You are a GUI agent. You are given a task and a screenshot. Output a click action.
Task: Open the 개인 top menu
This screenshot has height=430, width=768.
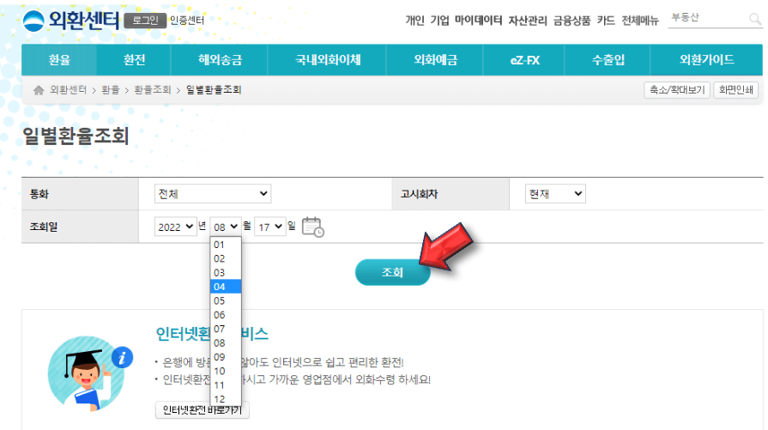tap(414, 20)
